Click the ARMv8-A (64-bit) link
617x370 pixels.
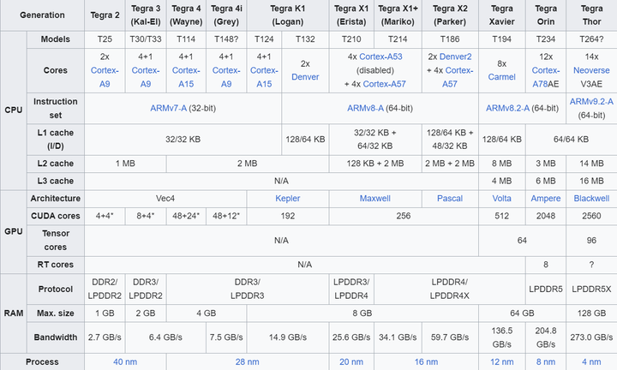coord(365,108)
